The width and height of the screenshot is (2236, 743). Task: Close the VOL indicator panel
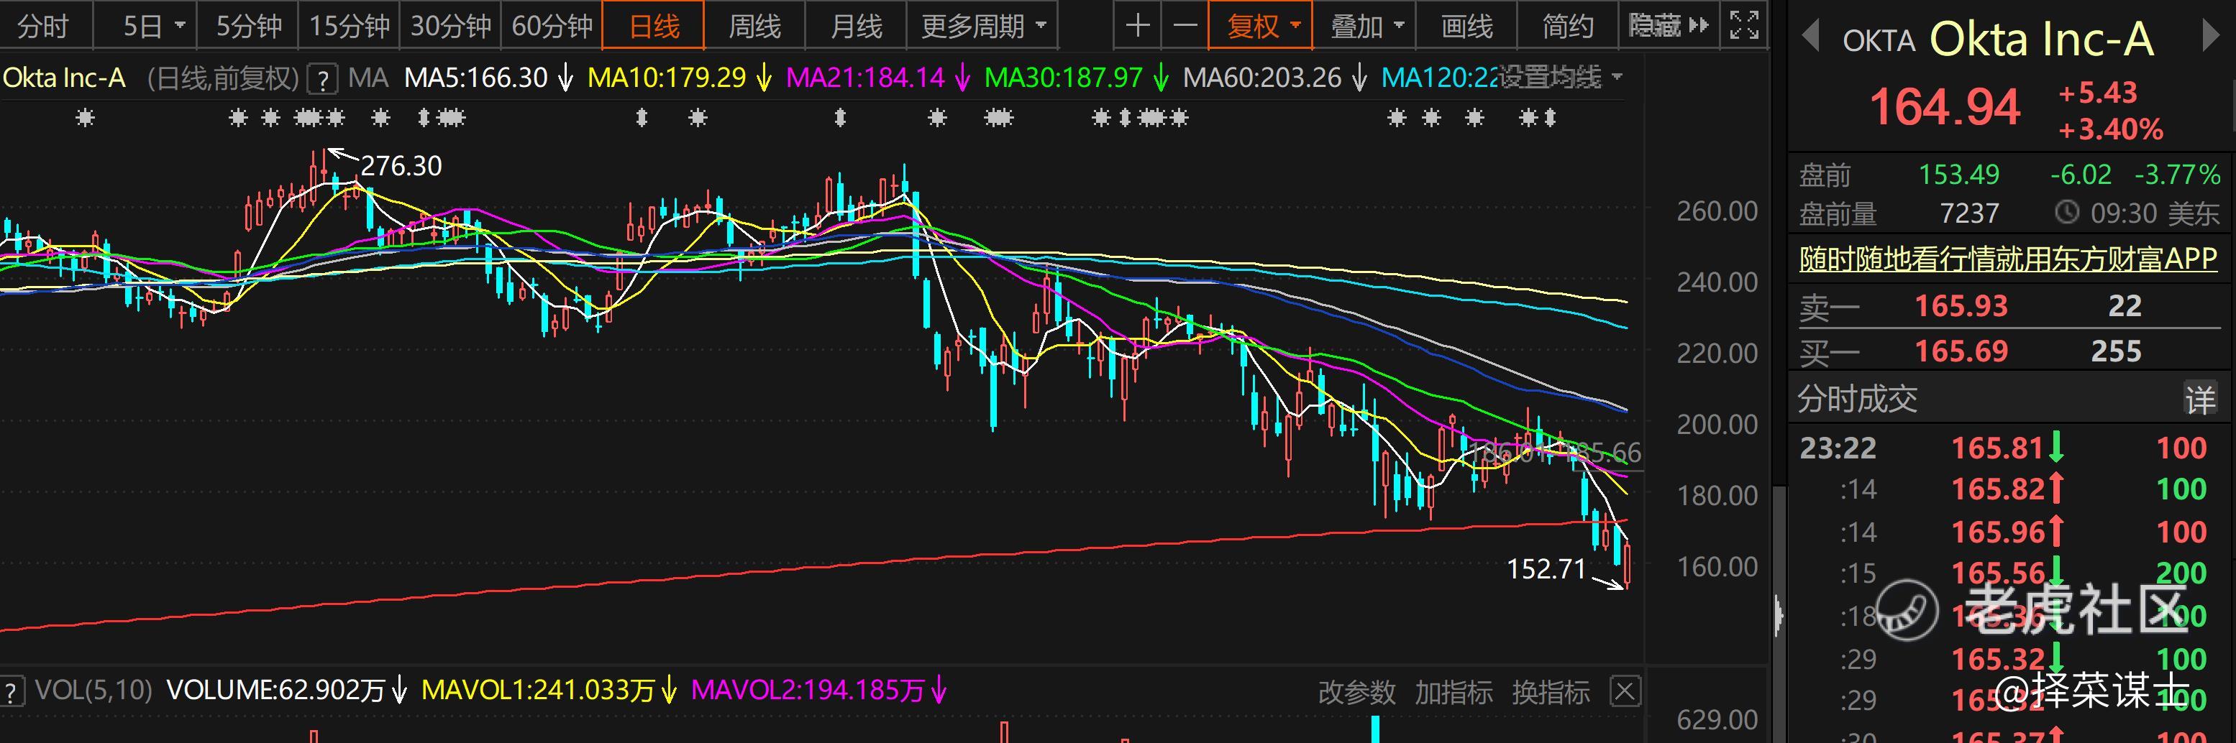coord(1625,692)
